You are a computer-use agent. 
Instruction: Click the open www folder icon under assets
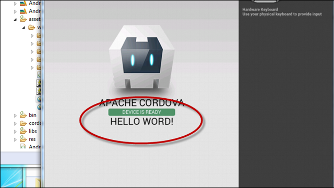click(x=32, y=27)
